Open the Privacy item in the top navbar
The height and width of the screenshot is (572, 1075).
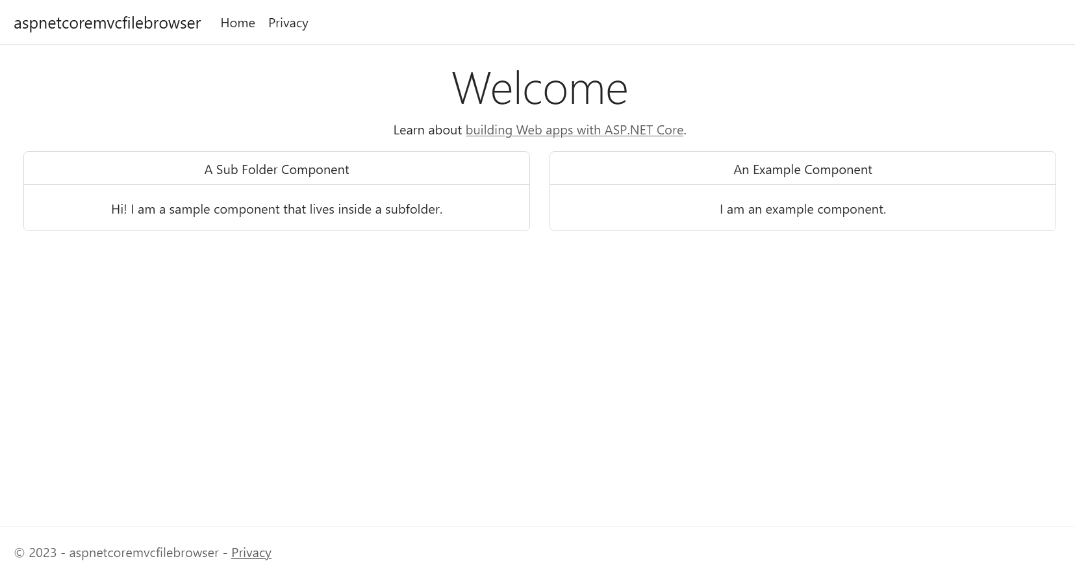tap(288, 23)
